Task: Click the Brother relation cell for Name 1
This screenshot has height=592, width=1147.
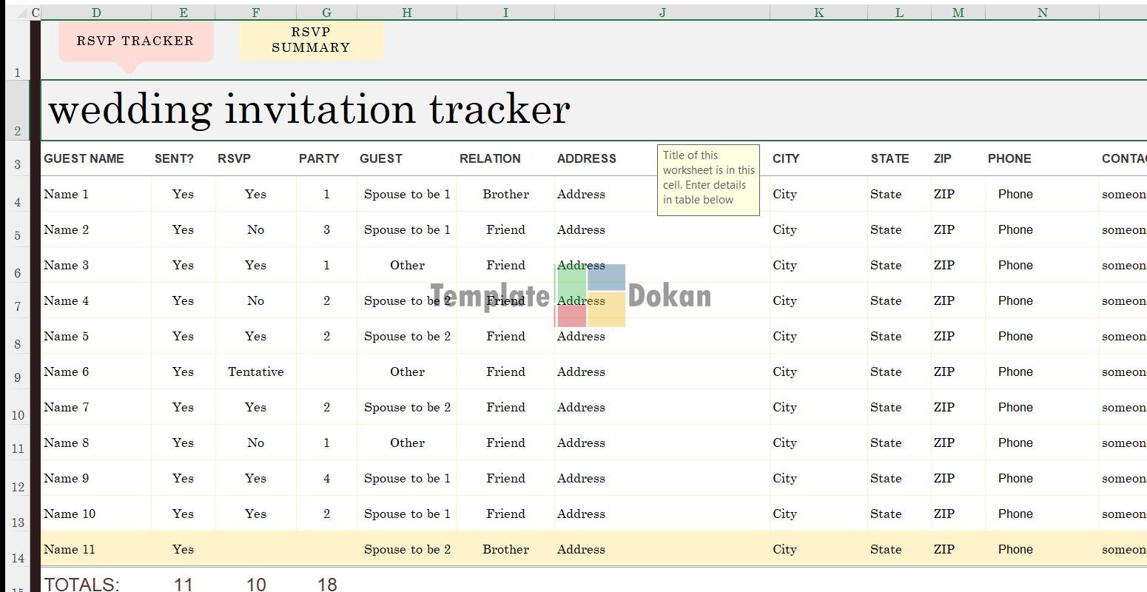Action: [505, 194]
